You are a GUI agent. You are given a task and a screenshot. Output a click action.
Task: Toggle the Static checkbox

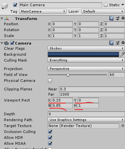106,5
